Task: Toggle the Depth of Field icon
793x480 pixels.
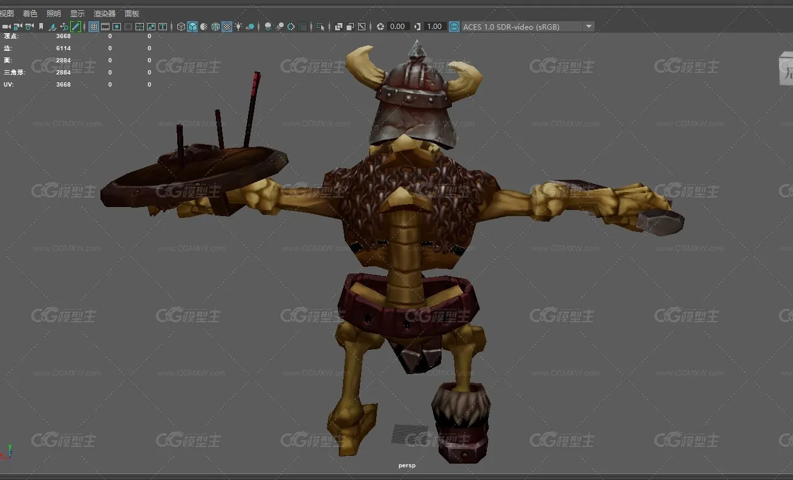Action: (302, 27)
